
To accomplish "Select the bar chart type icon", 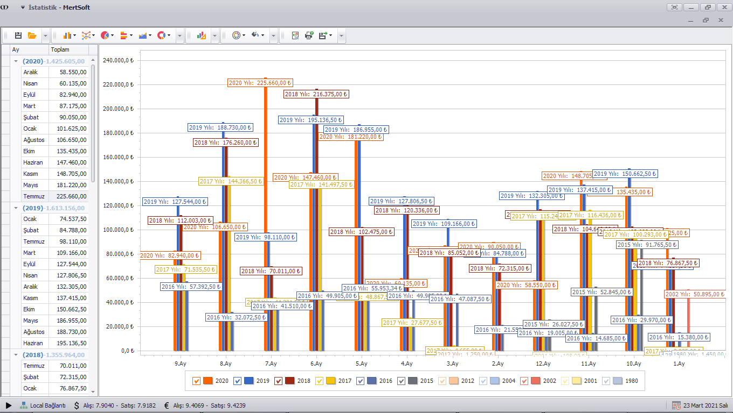I will tap(67, 35).
